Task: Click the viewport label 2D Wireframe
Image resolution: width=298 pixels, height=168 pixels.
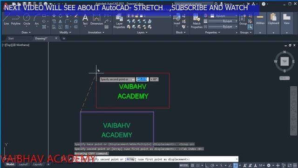Action: tap(21, 45)
